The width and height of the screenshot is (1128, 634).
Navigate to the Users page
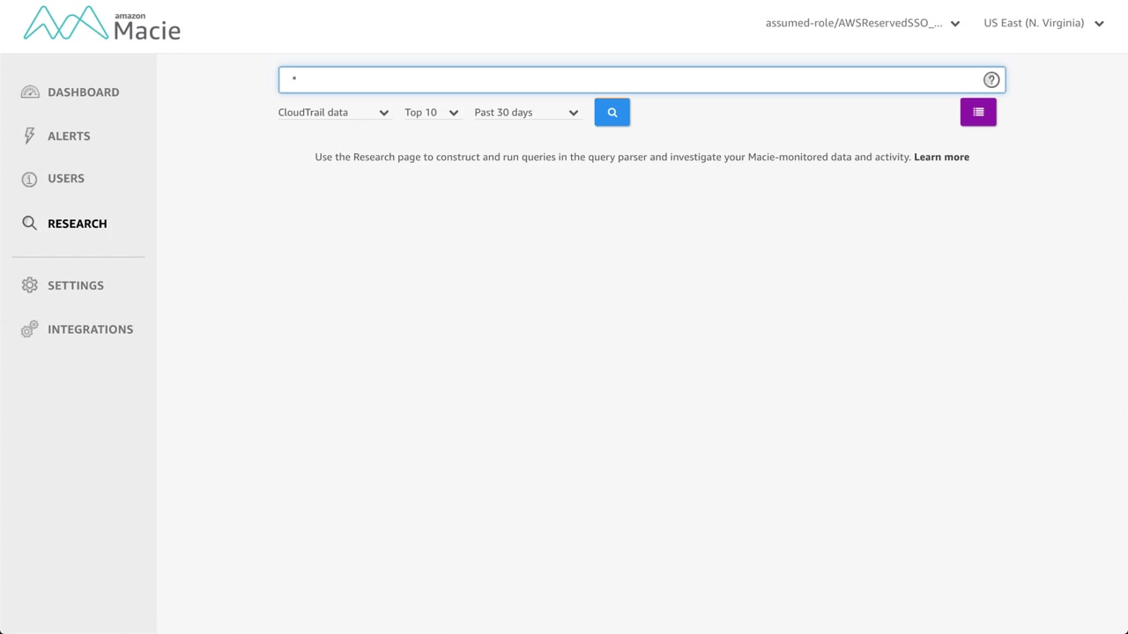(x=66, y=179)
